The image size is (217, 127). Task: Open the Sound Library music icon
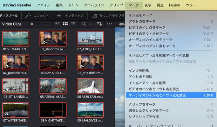click(94, 16)
